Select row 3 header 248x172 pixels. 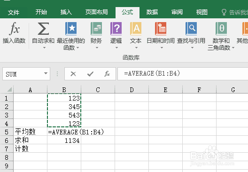click(x=7, y=115)
